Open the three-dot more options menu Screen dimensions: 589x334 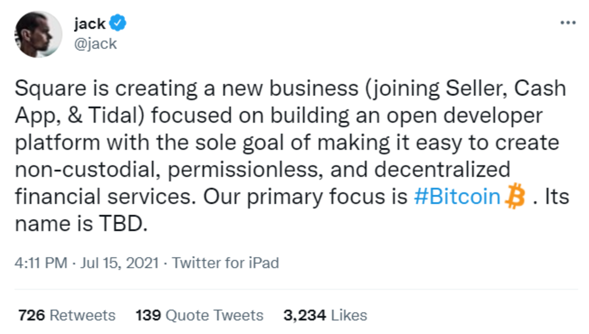[567, 23]
